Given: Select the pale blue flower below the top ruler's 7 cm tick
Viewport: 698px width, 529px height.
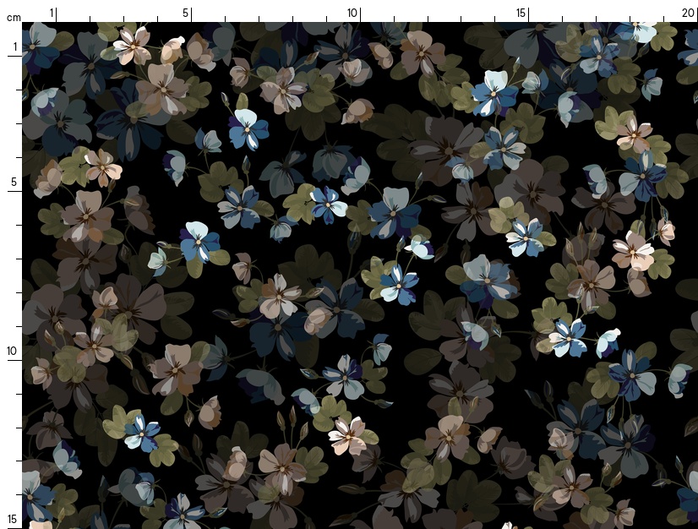Looking at the screenshot, I should click(x=248, y=128).
